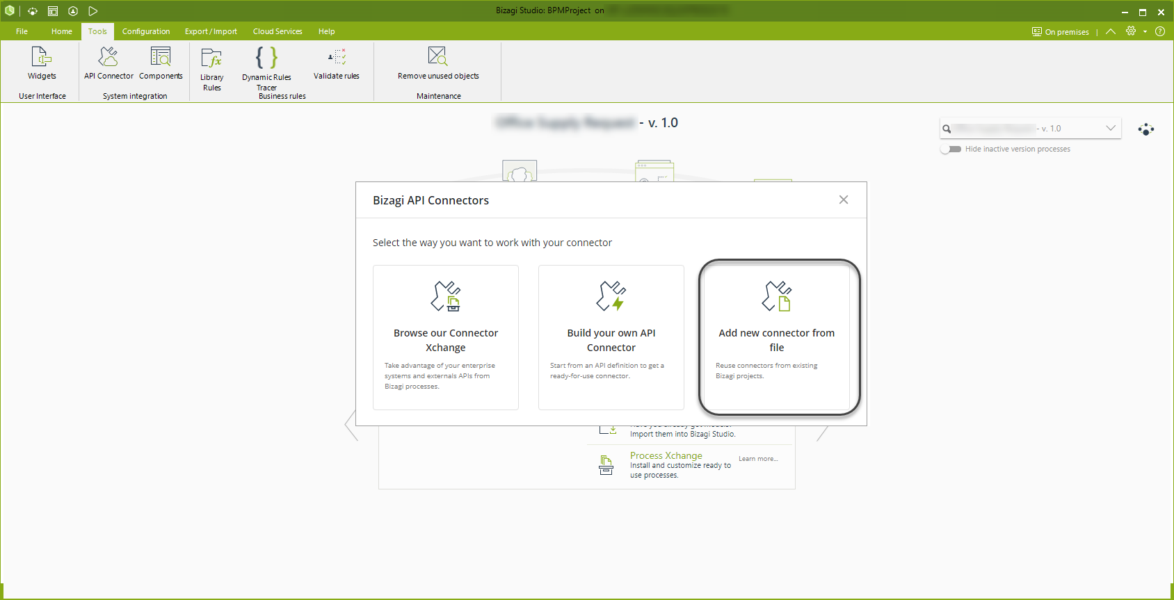Open the Configuration tab
The image size is (1174, 600).
click(146, 31)
